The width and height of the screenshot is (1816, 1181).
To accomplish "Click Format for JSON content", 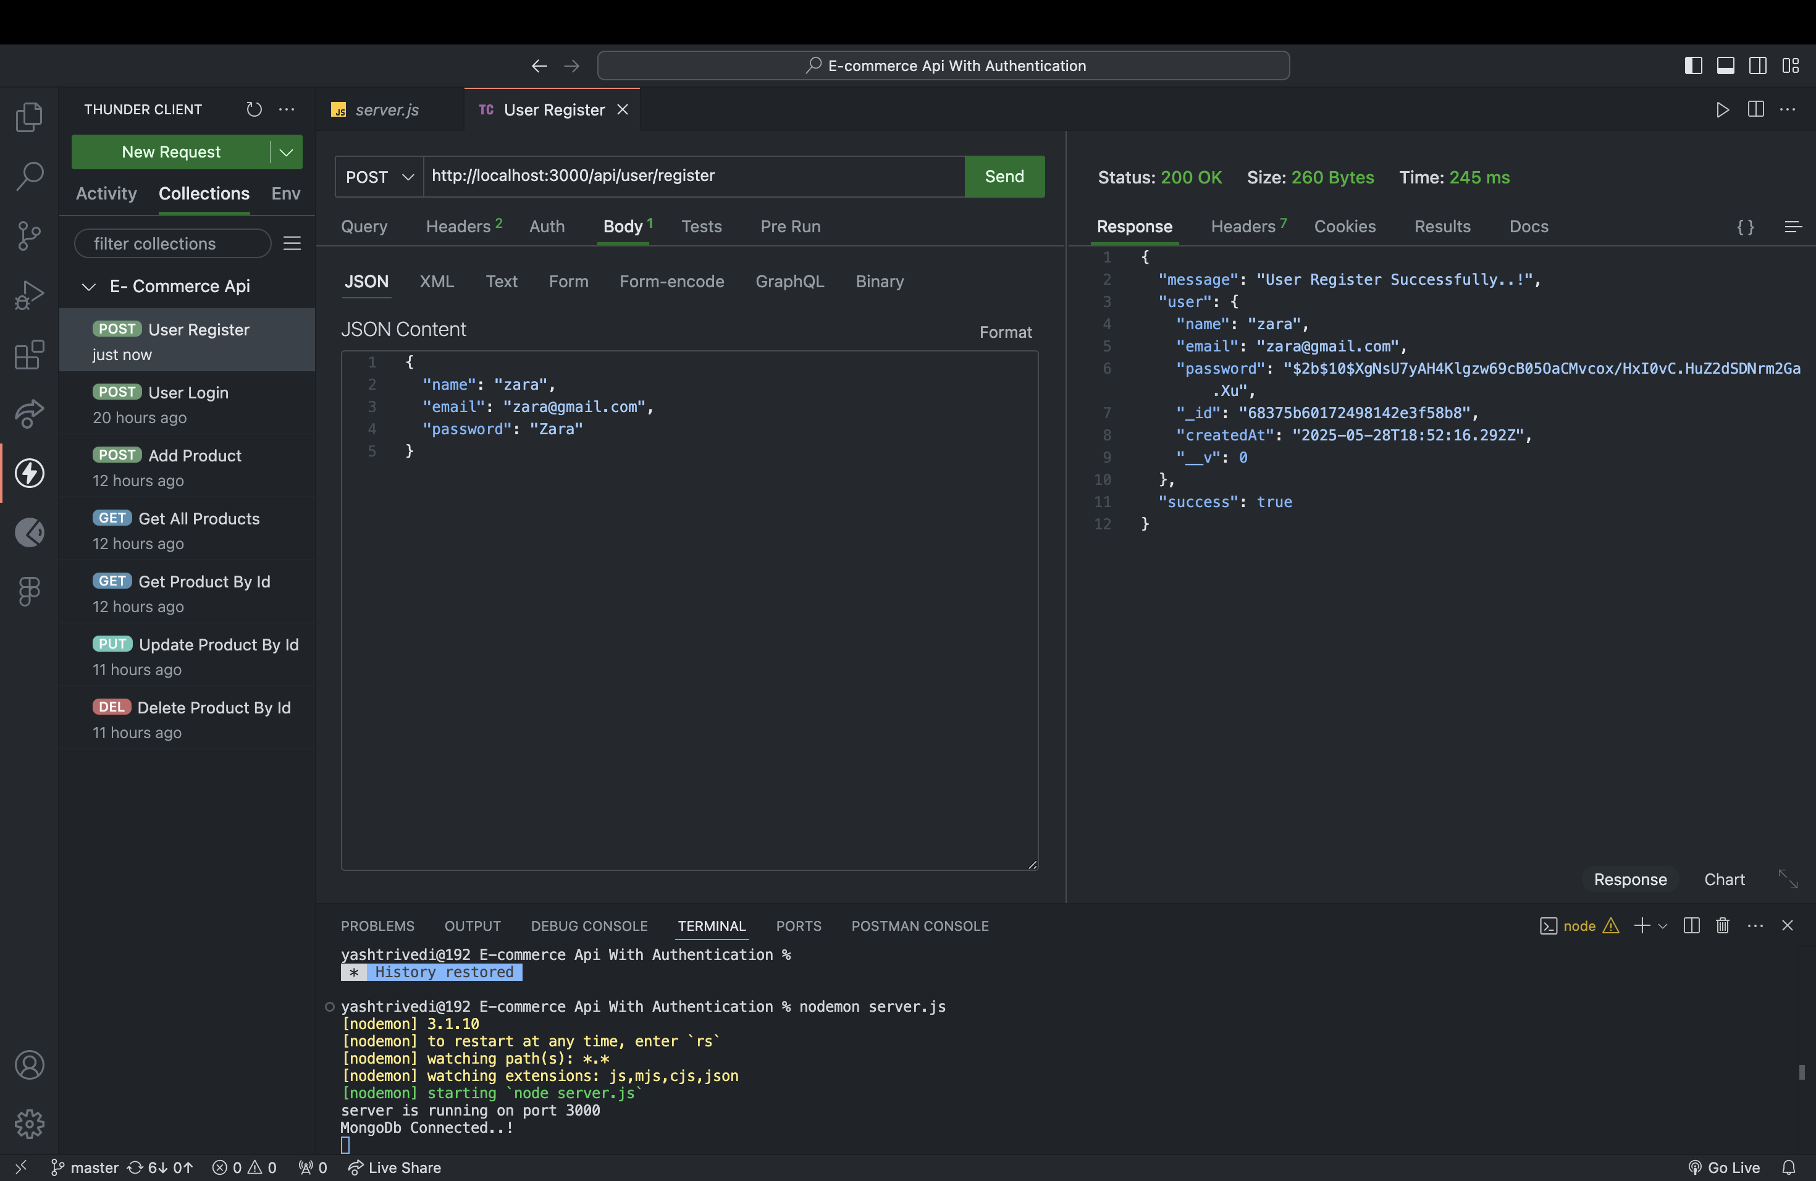I will click(1005, 332).
